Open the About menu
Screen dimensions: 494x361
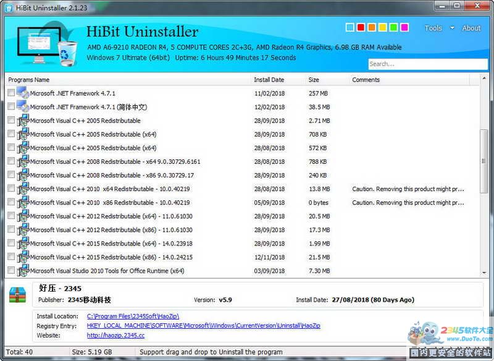click(471, 28)
